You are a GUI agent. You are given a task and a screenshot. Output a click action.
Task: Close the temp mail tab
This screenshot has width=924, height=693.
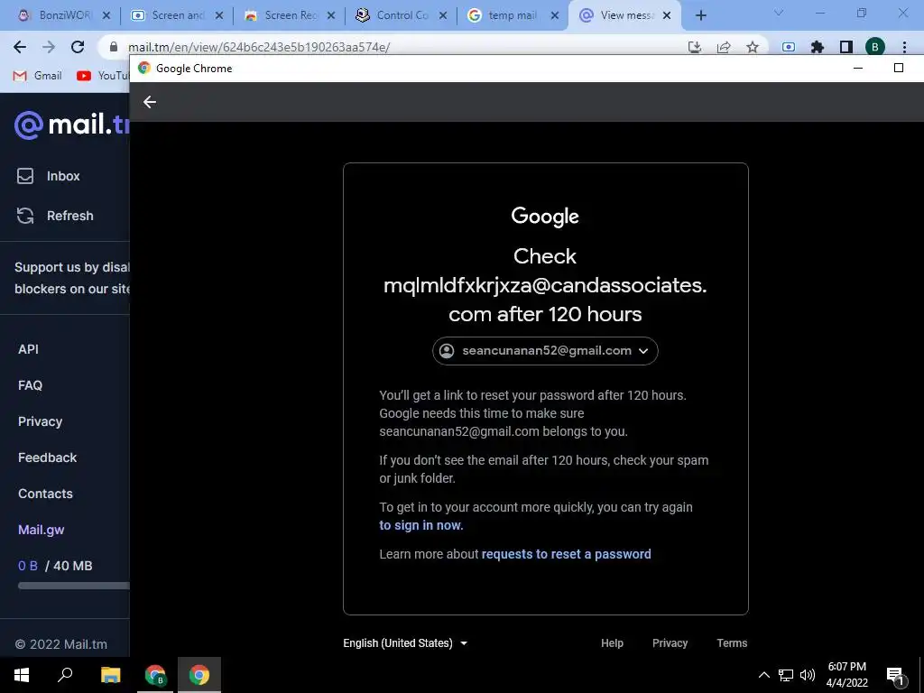click(x=555, y=15)
